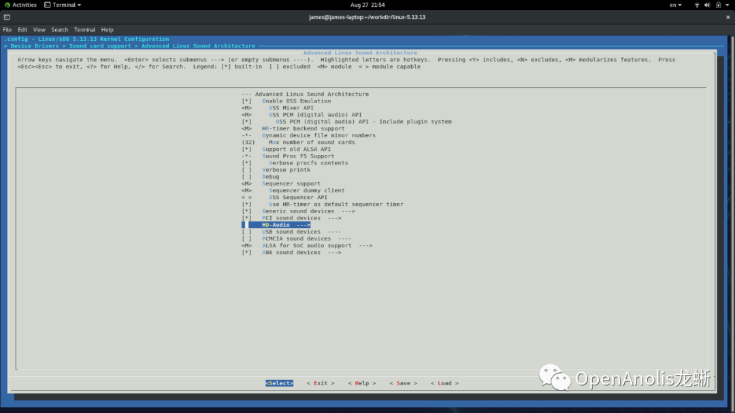The height and width of the screenshot is (413, 735).
Task: Click the battery status icon
Action: [x=718, y=5]
